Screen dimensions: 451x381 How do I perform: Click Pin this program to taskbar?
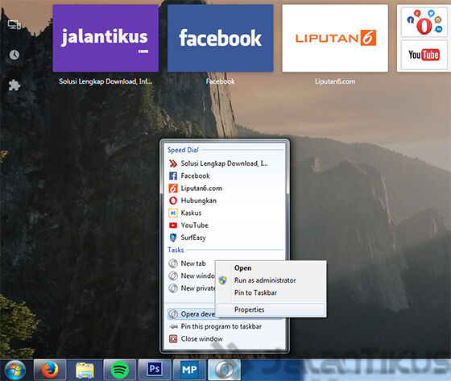[224, 326]
